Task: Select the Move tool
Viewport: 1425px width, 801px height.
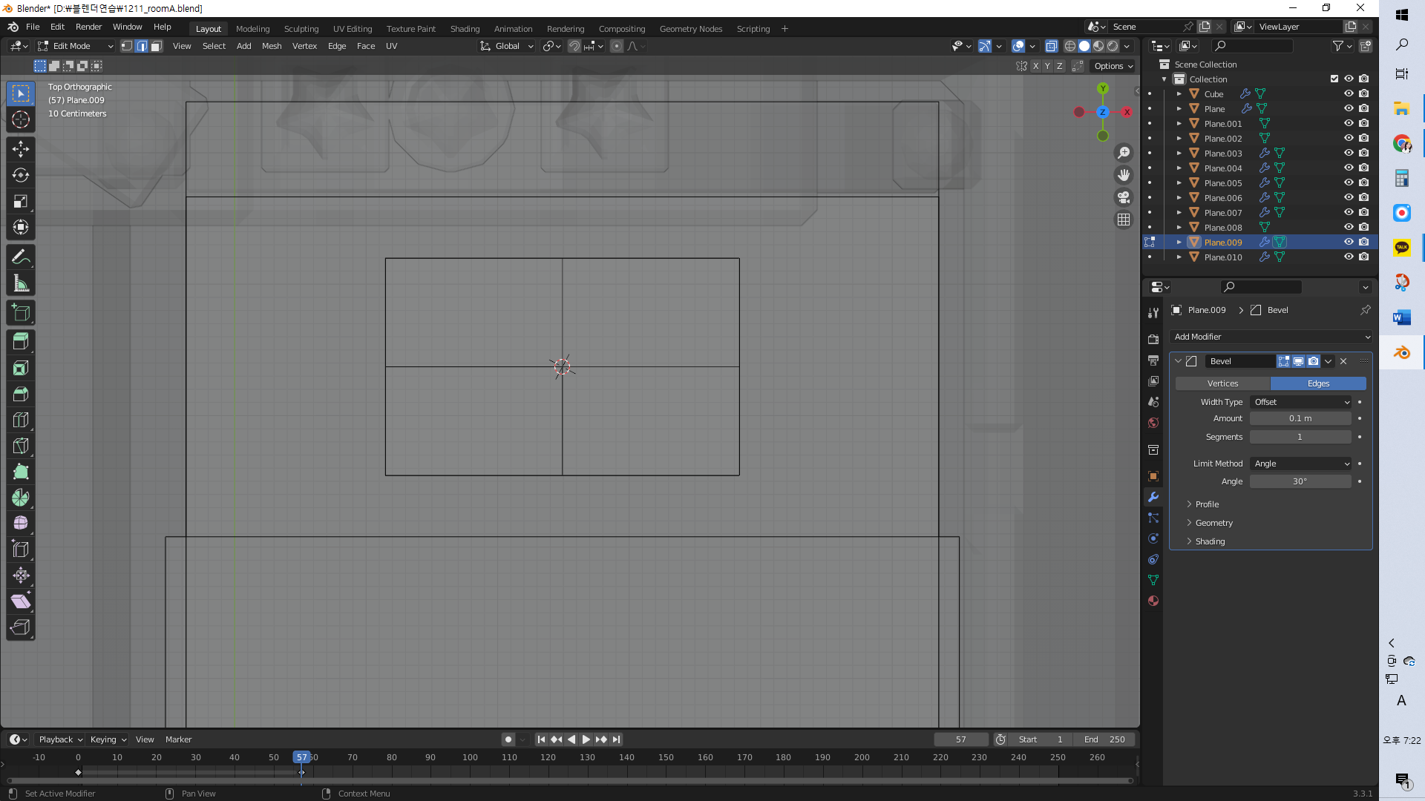Action: coord(21,149)
